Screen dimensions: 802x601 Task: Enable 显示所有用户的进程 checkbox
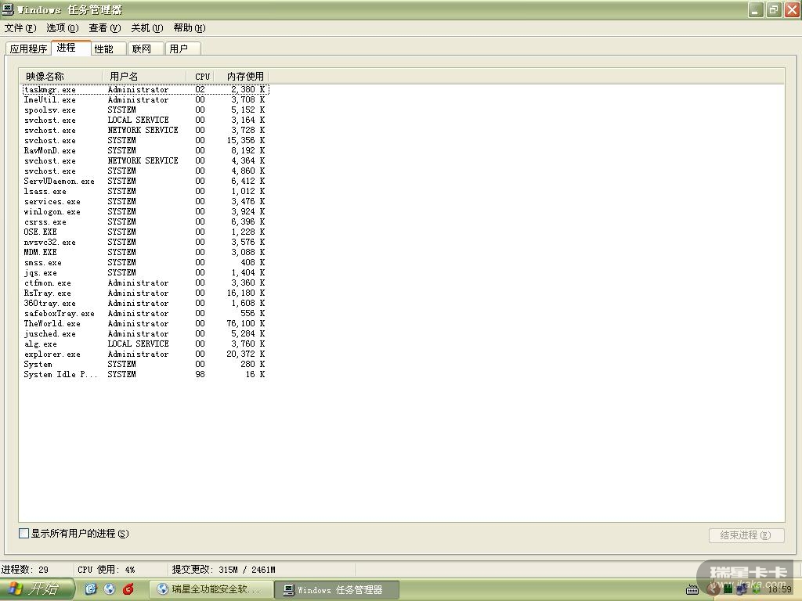(23, 534)
